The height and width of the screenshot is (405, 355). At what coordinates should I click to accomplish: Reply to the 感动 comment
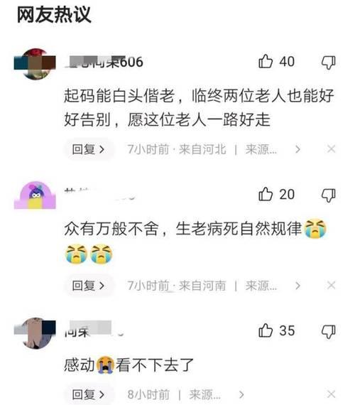point(88,394)
